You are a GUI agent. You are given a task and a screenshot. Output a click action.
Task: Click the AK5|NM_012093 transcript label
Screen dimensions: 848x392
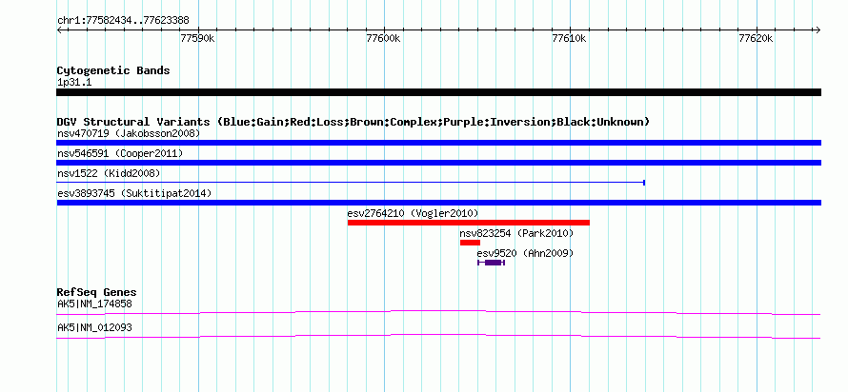click(94, 327)
